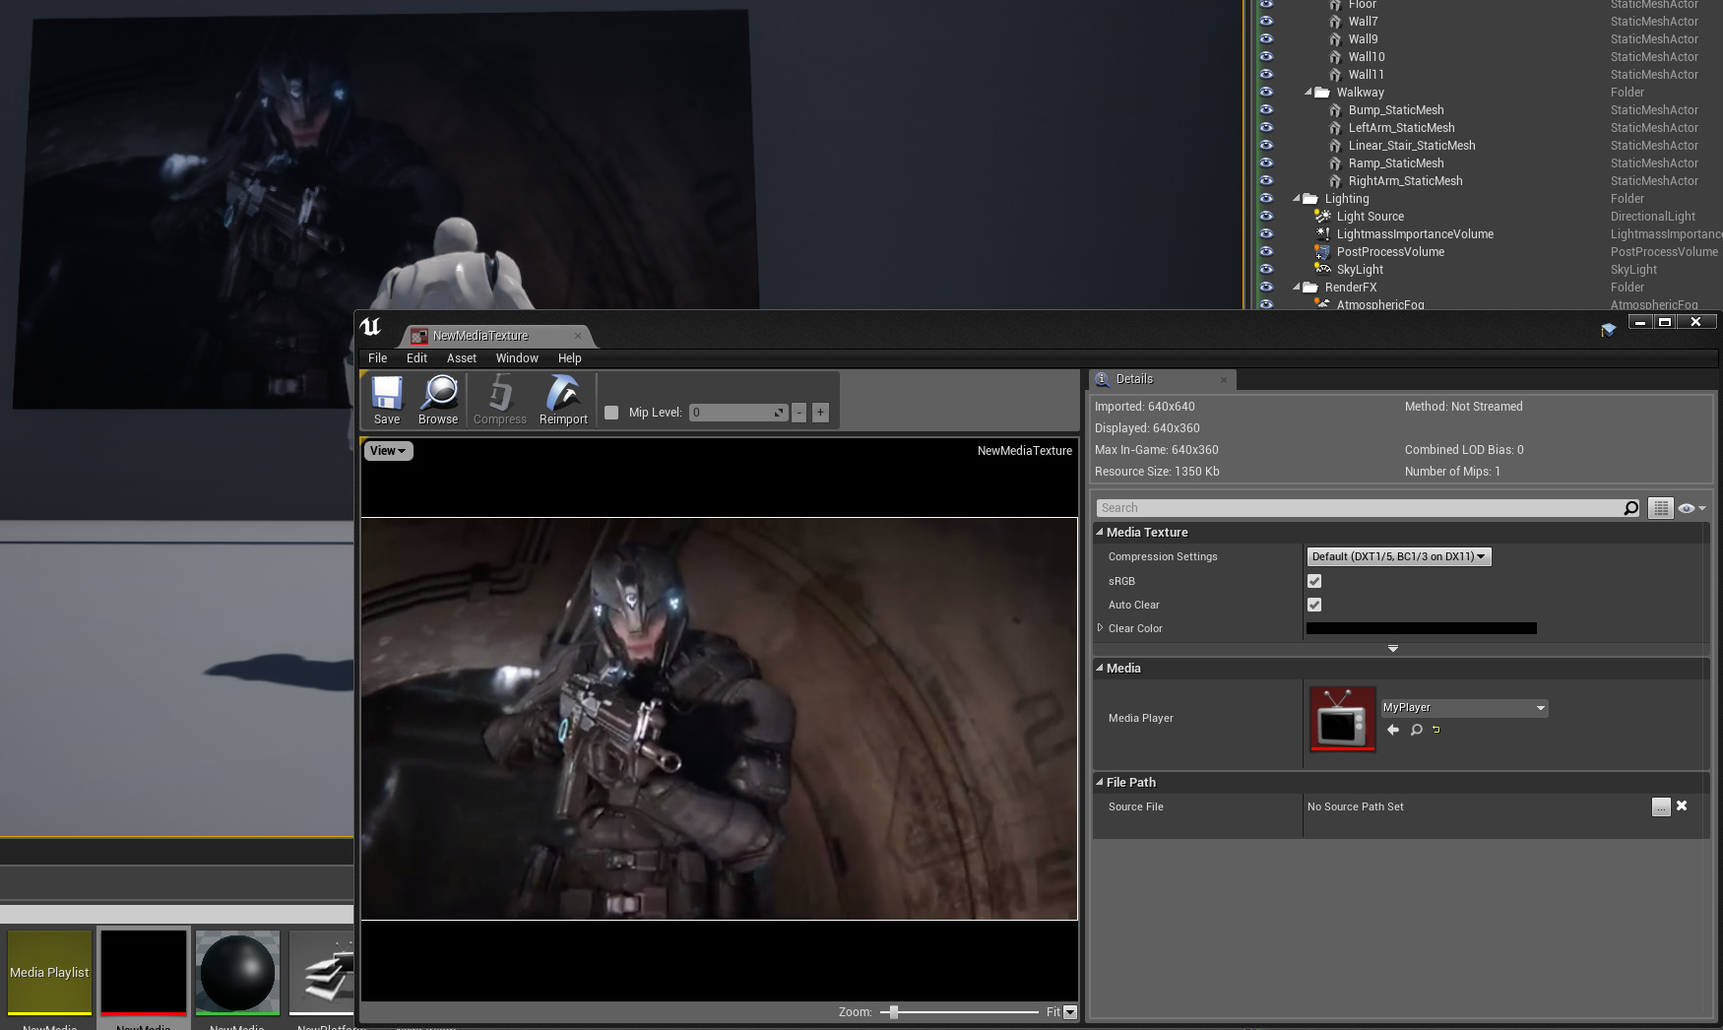This screenshot has height=1030, width=1723.
Task: Open the View dropdown in texture viewport
Action: (x=388, y=451)
